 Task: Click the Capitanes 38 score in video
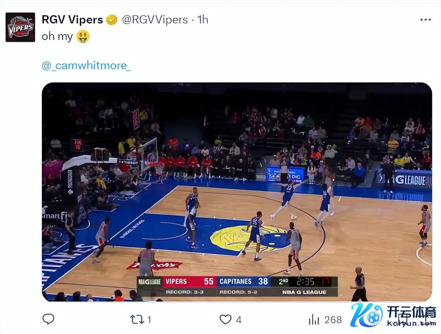243,281
